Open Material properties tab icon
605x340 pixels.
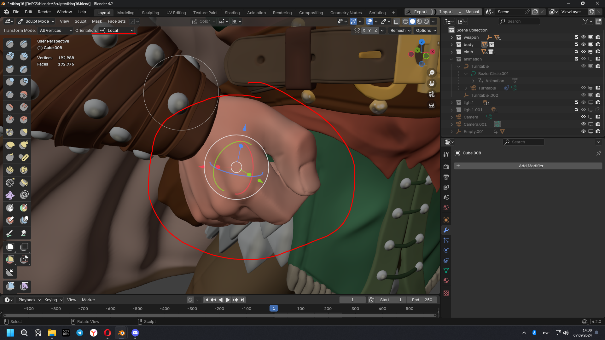pos(446,280)
